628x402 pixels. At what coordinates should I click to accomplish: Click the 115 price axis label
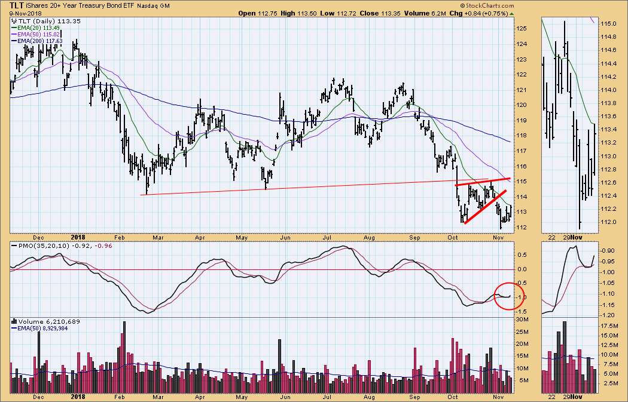[521, 181]
